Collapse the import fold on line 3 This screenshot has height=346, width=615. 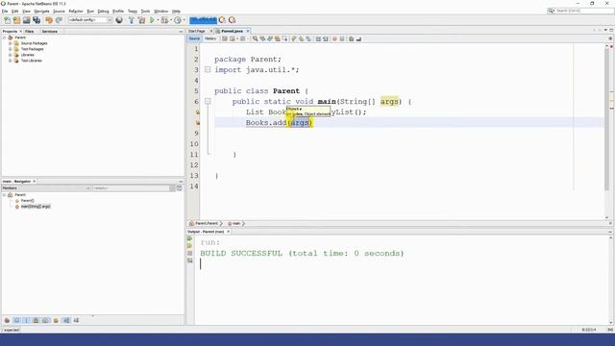point(208,70)
